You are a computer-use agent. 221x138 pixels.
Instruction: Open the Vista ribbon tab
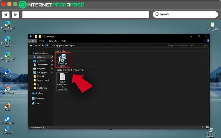click(x=64, y=41)
